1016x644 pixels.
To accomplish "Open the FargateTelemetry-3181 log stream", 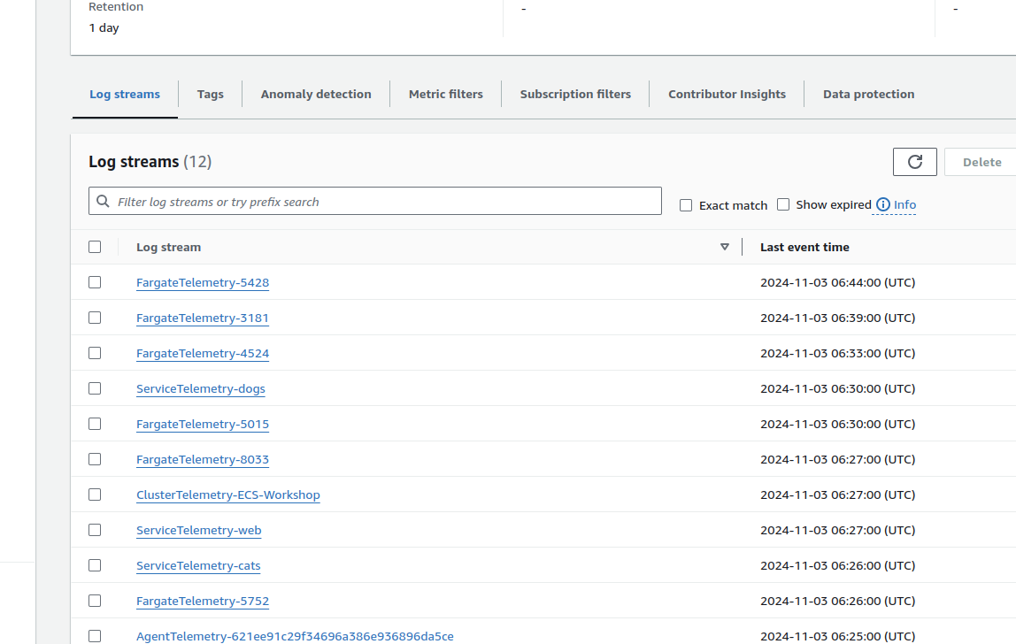I will click(203, 318).
